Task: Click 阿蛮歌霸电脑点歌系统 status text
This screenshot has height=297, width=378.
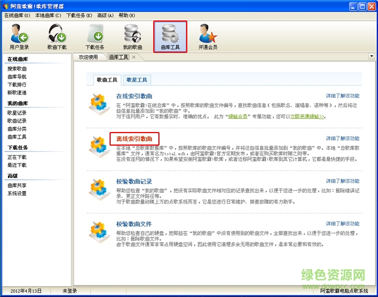Action: point(345,291)
